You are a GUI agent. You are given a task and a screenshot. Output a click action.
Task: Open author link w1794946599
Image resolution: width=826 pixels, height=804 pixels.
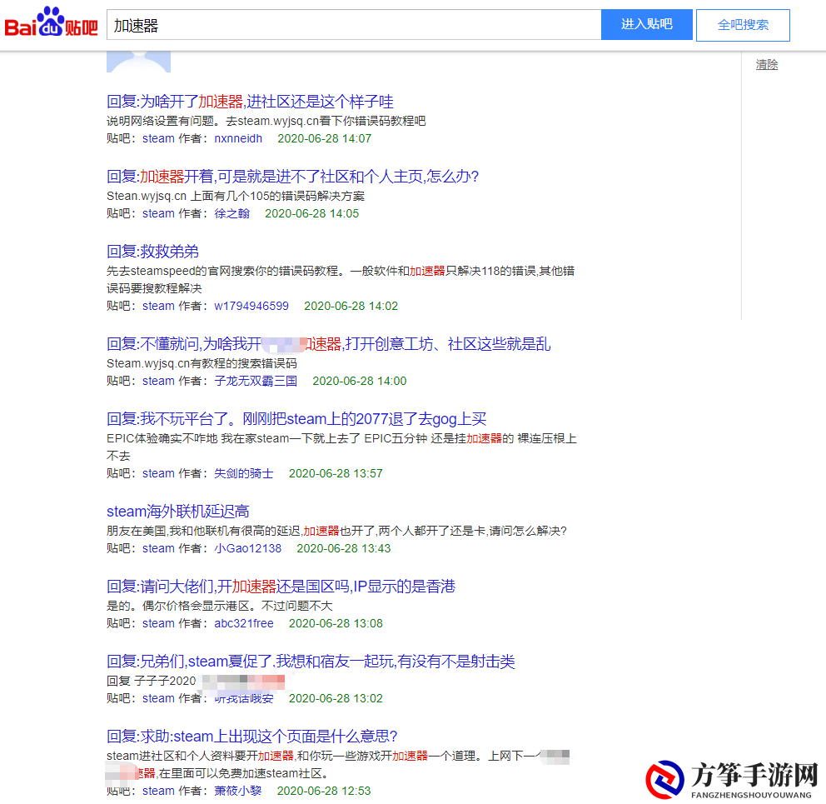coord(251,307)
